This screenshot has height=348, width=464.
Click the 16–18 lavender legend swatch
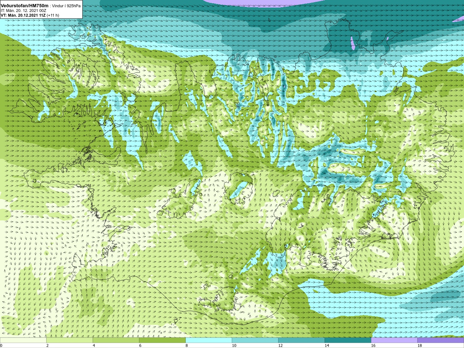tap(394, 341)
